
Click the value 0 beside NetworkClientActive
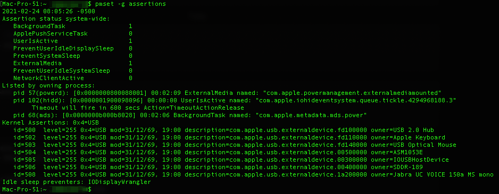130,78
